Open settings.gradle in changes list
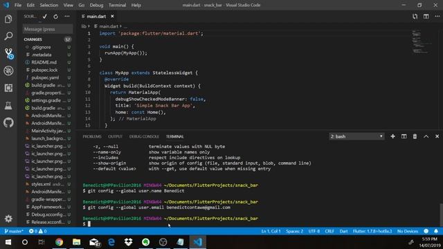Image resolution: width=443 pixels, height=249 pixels. (x=47, y=100)
